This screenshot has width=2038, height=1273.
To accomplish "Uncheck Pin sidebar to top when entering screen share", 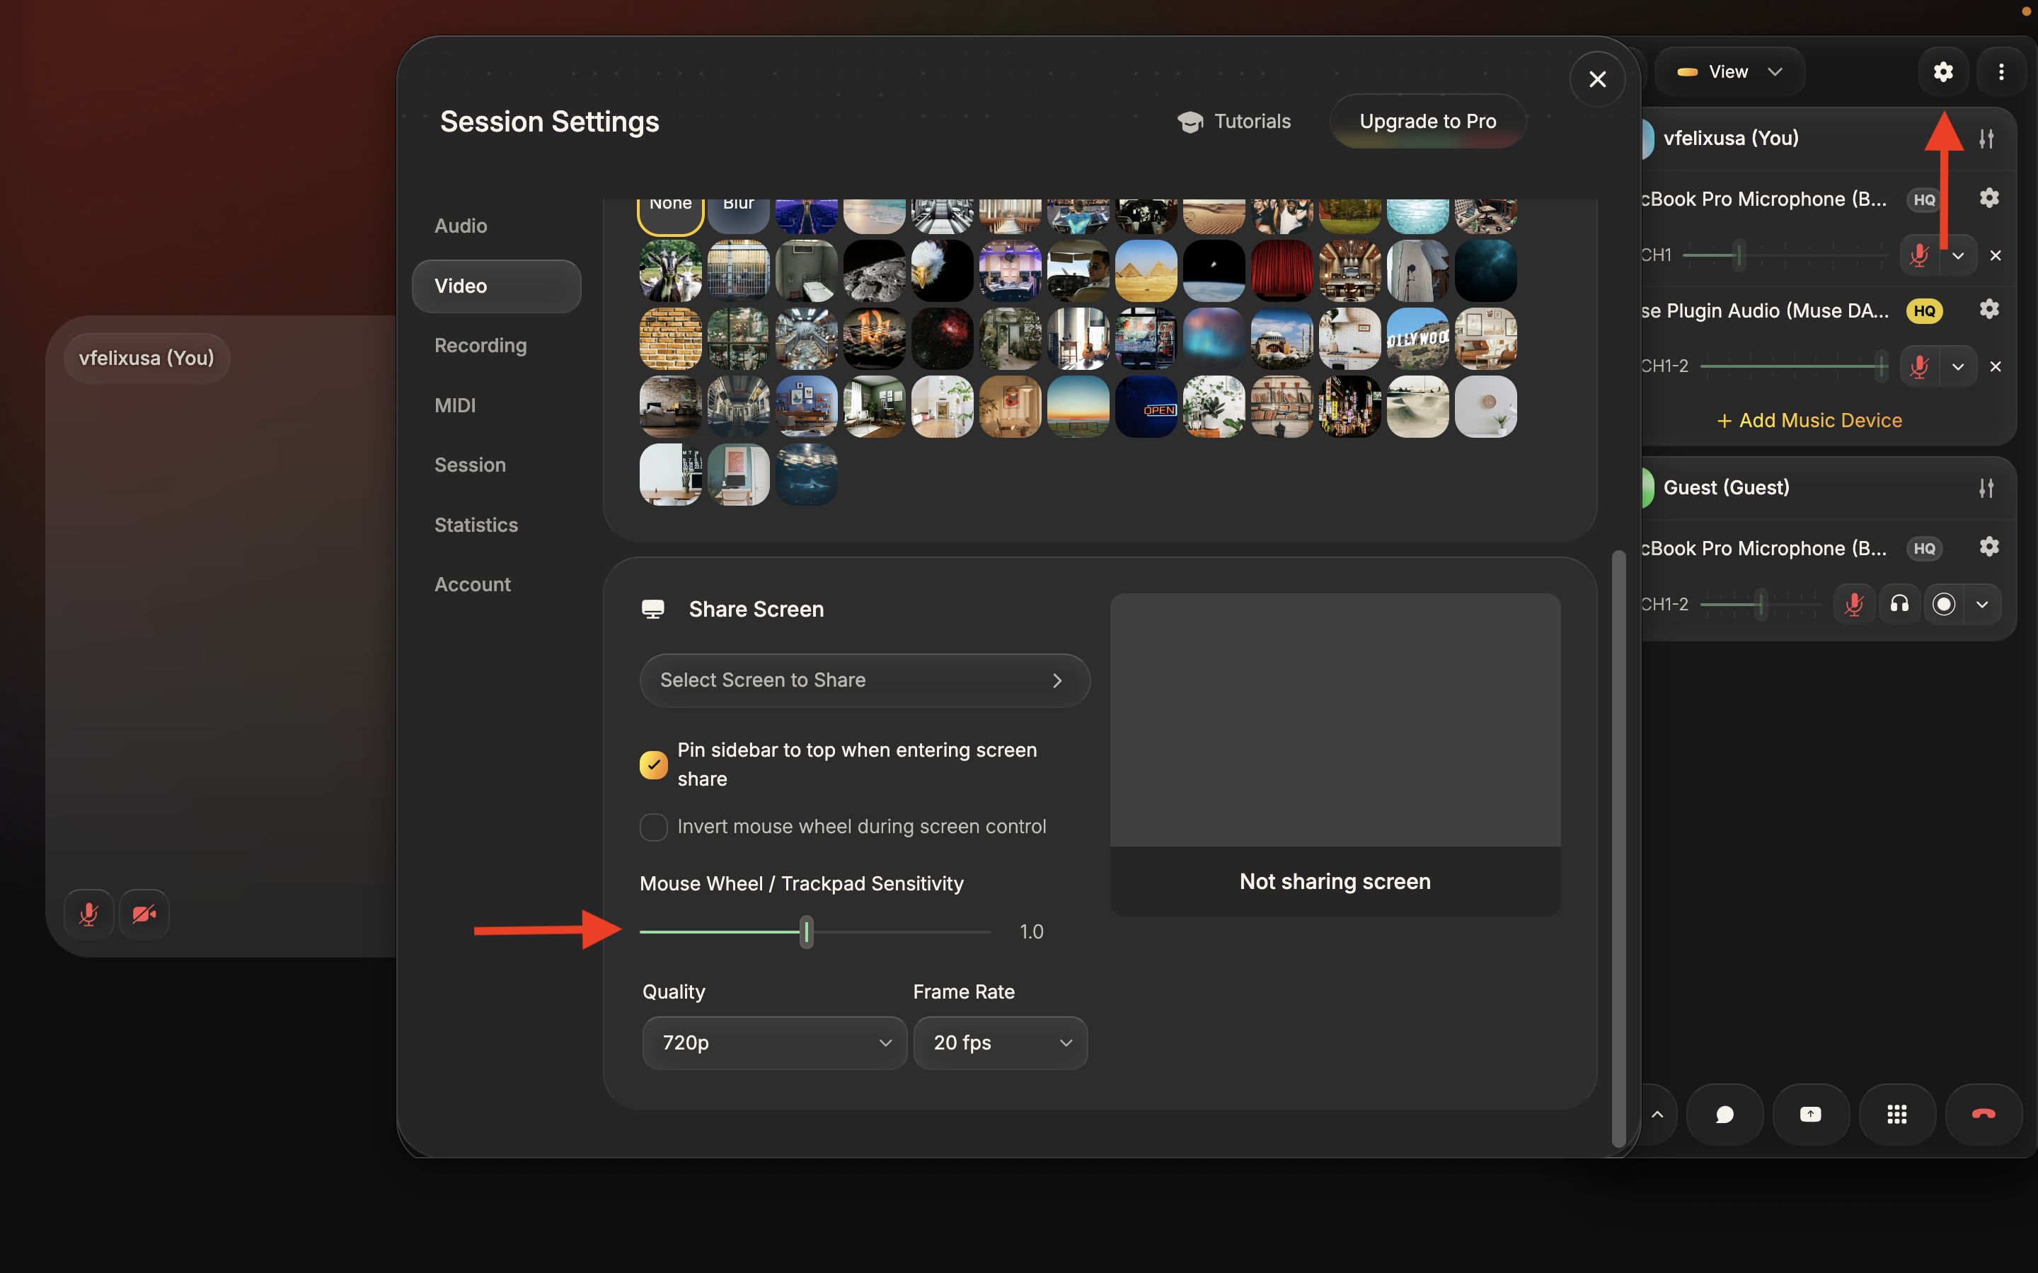I will [652, 765].
